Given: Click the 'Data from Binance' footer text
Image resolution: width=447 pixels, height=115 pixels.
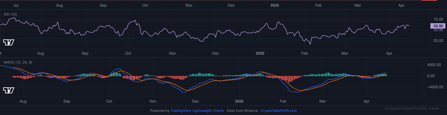Looking at the screenshot, I should [242, 111].
